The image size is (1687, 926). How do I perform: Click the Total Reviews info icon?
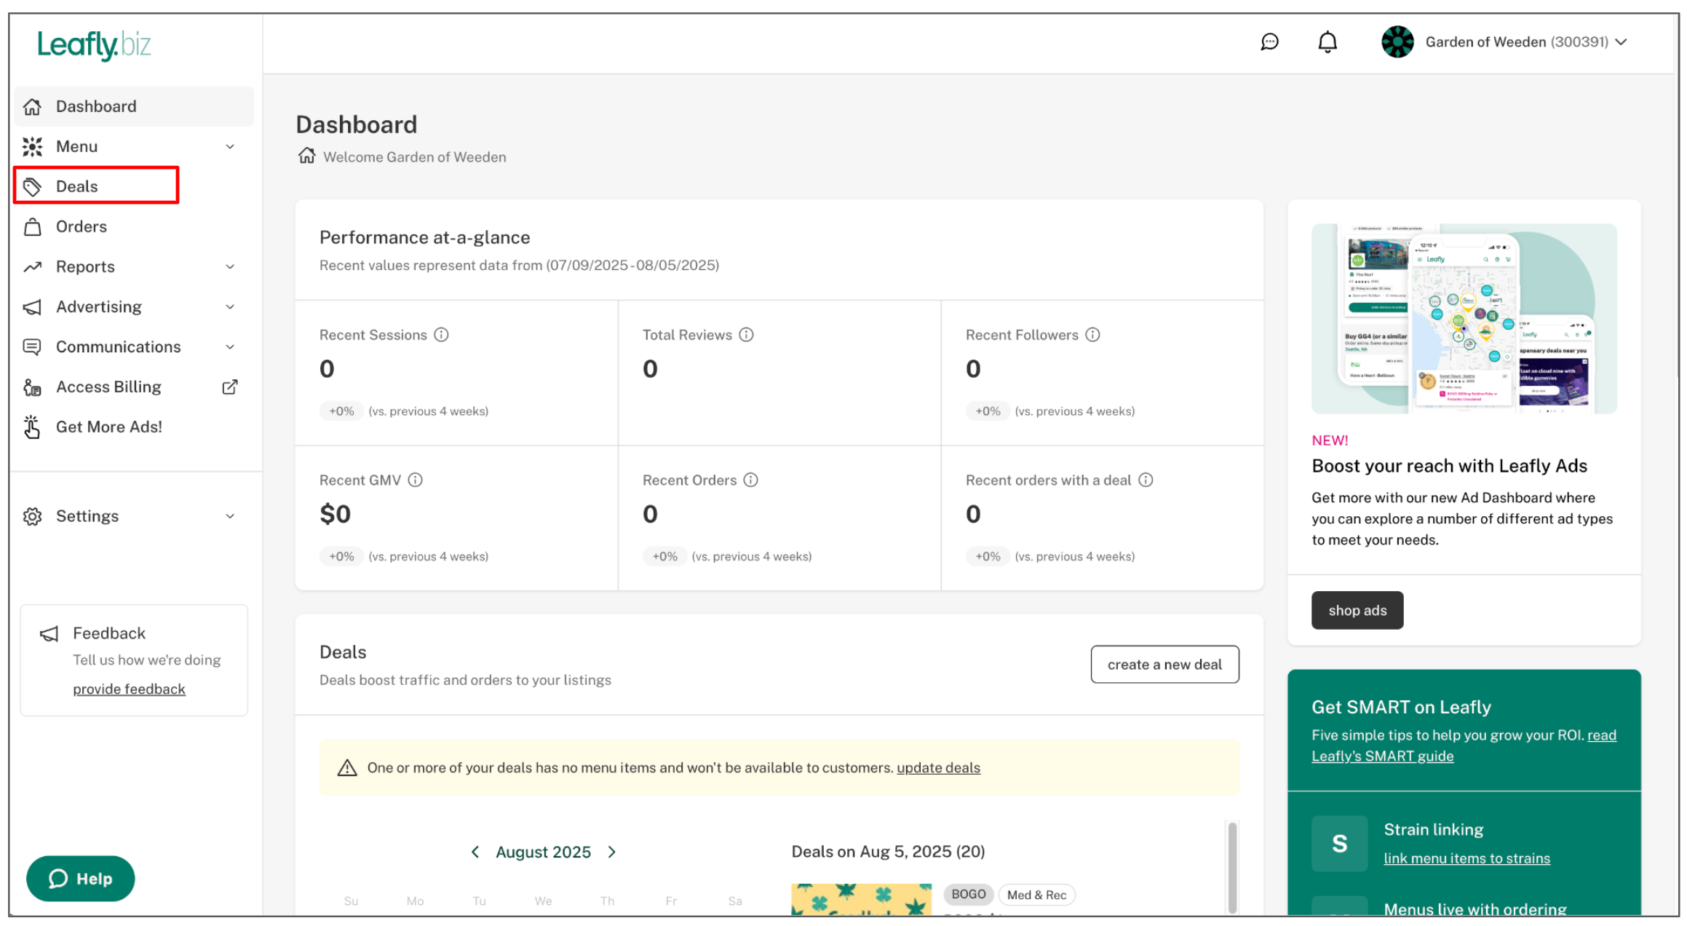(746, 335)
